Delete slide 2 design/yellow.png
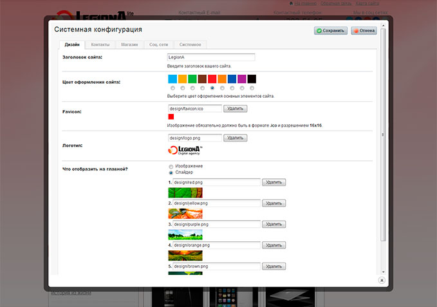437x307 pixels. tap(274, 203)
